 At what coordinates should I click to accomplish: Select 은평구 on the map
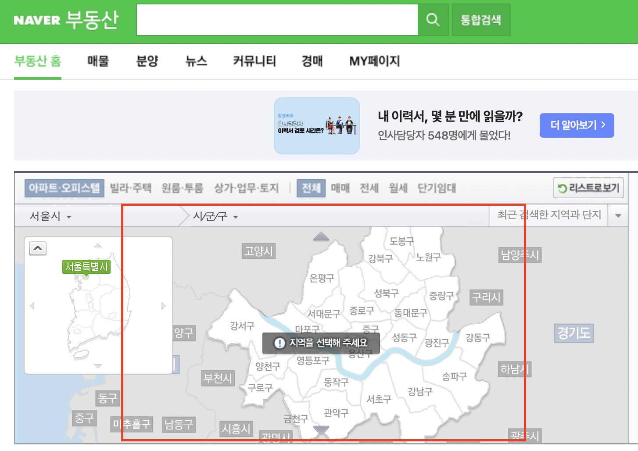pyautogui.click(x=322, y=278)
